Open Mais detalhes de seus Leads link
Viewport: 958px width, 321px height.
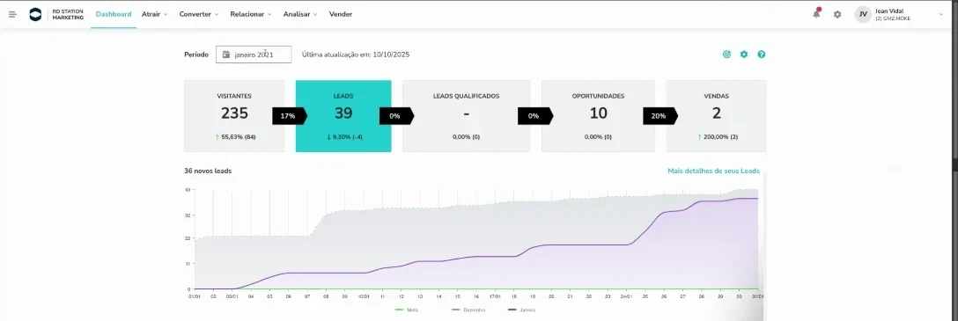coord(713,171)
